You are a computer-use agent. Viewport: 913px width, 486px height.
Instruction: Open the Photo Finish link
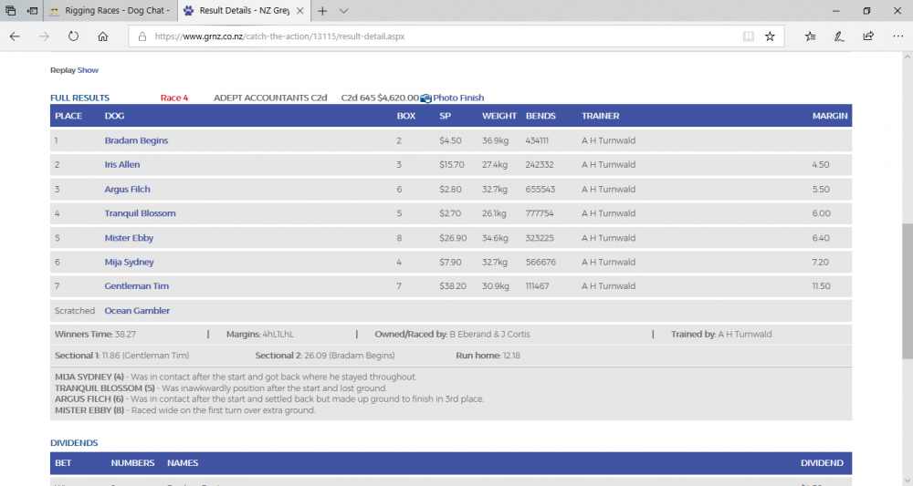[x=457, y=98]
